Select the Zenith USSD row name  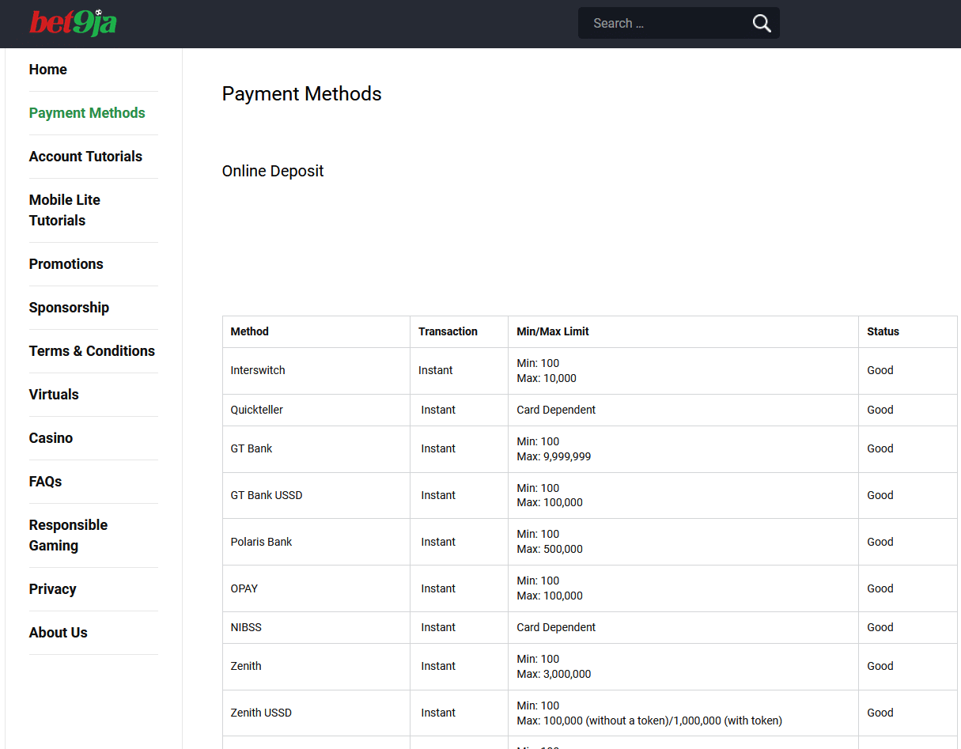(261, 713)
